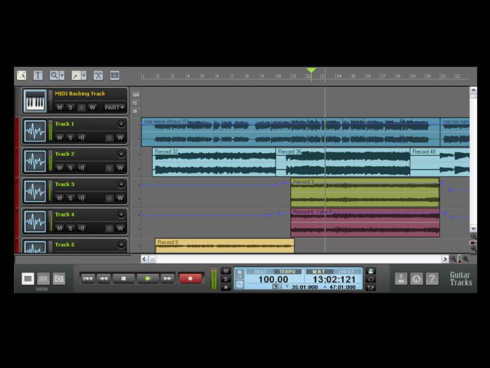This screenshot has width=490, height=368.
Task: Switch to the M:B:T time tab
Action: [319, 271]
